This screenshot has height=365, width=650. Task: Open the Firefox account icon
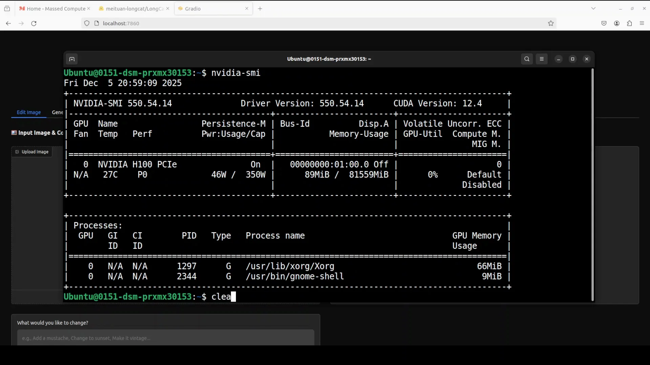click(617, 23)
